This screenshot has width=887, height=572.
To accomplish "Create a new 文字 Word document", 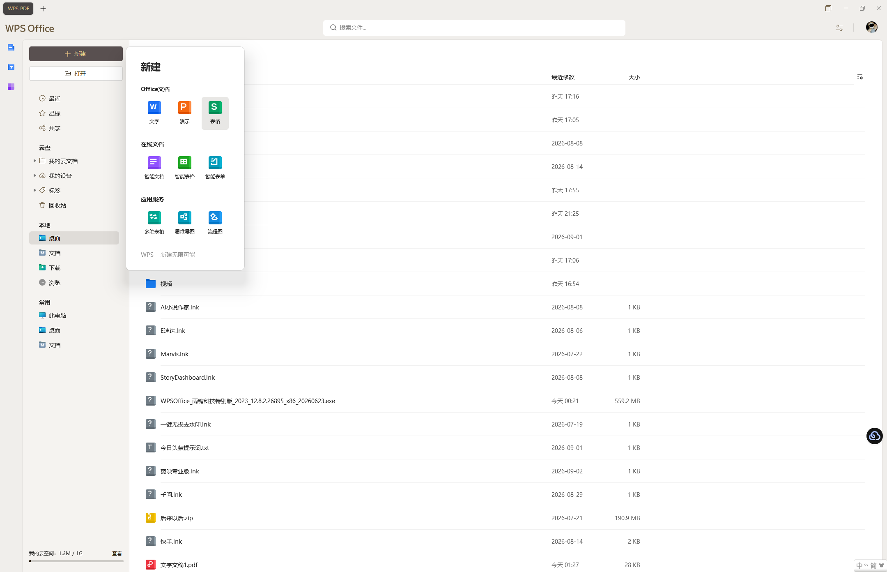I will (154, 113).
